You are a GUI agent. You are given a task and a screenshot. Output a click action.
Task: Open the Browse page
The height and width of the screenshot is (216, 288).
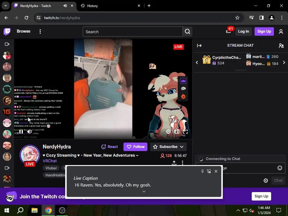click(x=24, y=31)
